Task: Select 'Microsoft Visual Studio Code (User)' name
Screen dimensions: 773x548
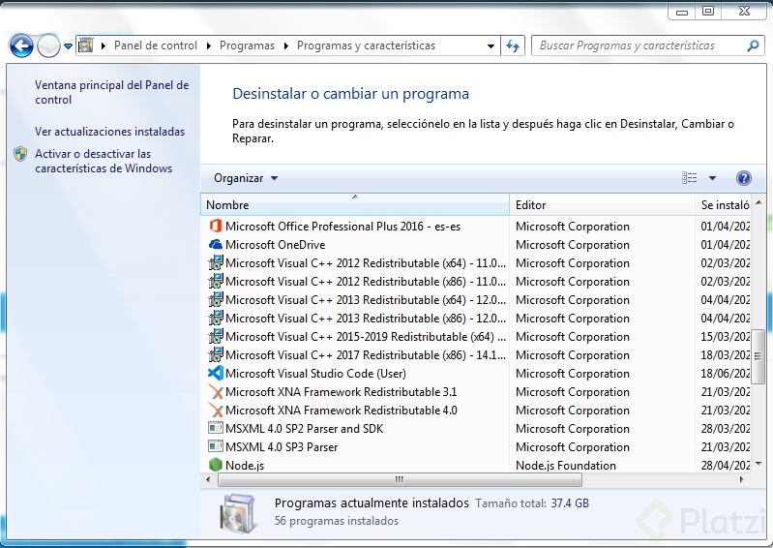Action: pyautogui.click(x=315, y=374)
